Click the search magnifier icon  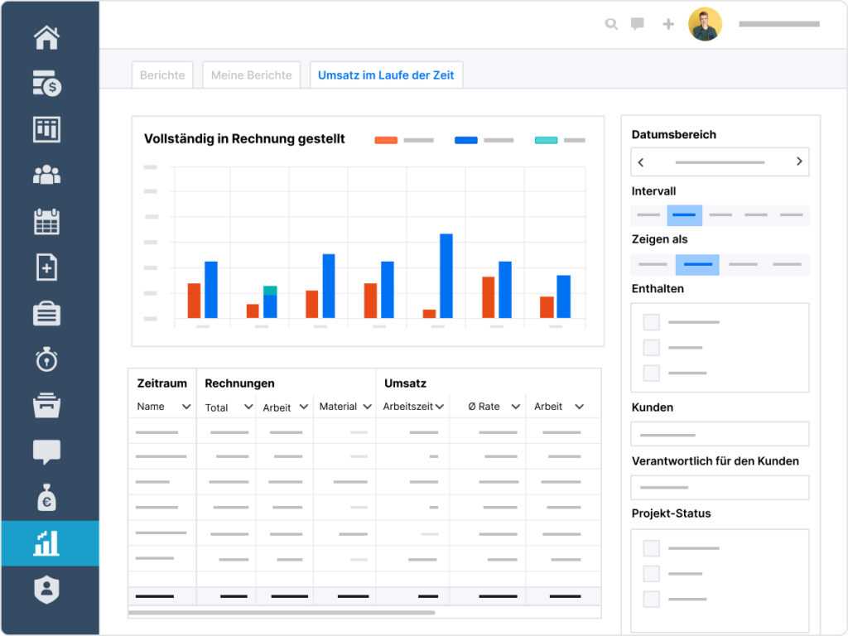click(611, 24)
